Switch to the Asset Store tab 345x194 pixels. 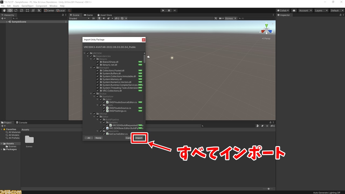105,15
